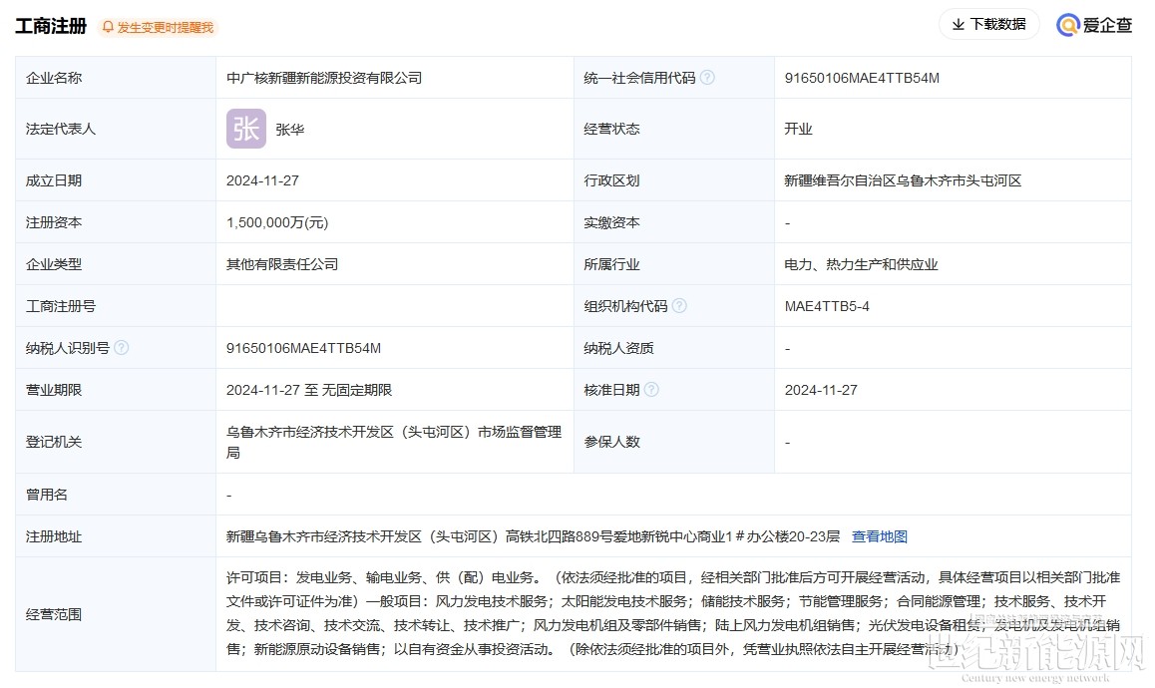Click organization code MAE4TTB5-4
The image size is (1155, 688).
(827, 306)
